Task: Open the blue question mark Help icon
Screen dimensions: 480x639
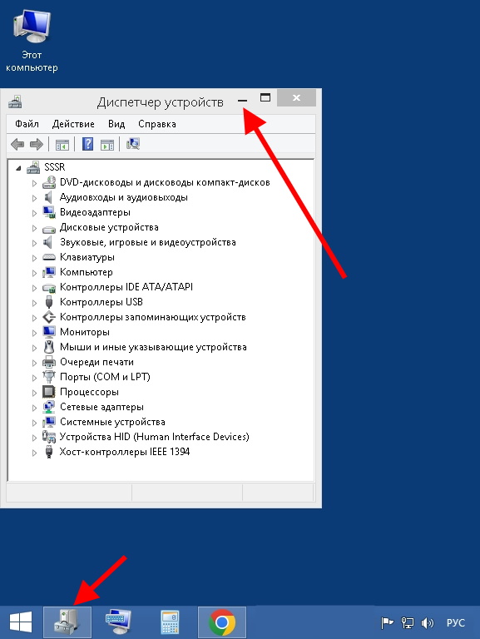Action: 87,144
